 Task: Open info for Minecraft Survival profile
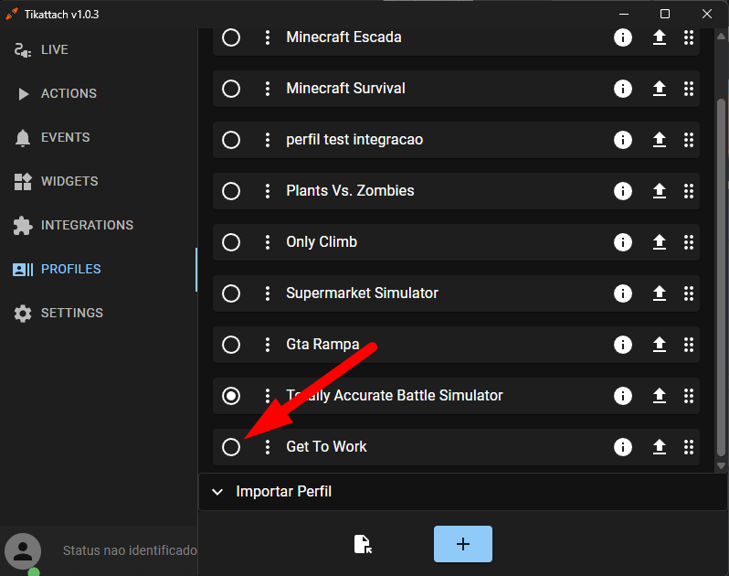[x=622, y=89]
